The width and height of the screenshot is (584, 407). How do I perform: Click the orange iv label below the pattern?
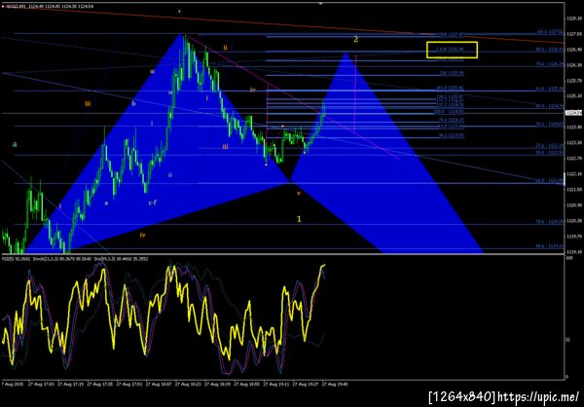[143, 235]
